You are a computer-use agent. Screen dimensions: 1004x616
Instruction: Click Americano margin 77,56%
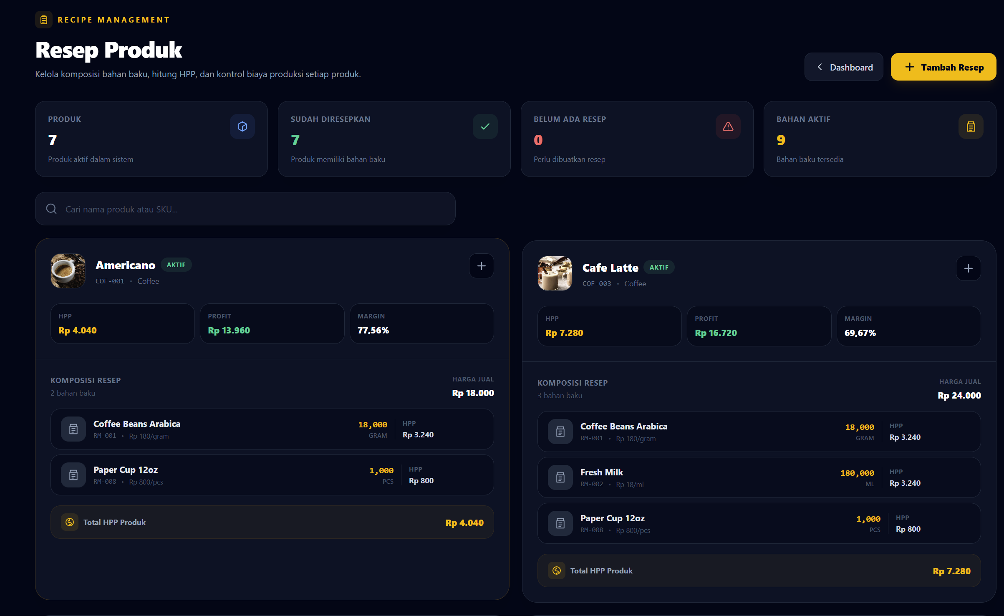point(373,330)
